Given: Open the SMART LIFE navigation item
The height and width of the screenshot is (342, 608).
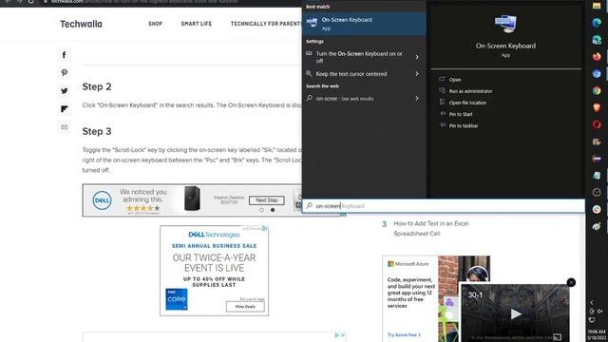Looking at the screenshot, I should 197,24.
